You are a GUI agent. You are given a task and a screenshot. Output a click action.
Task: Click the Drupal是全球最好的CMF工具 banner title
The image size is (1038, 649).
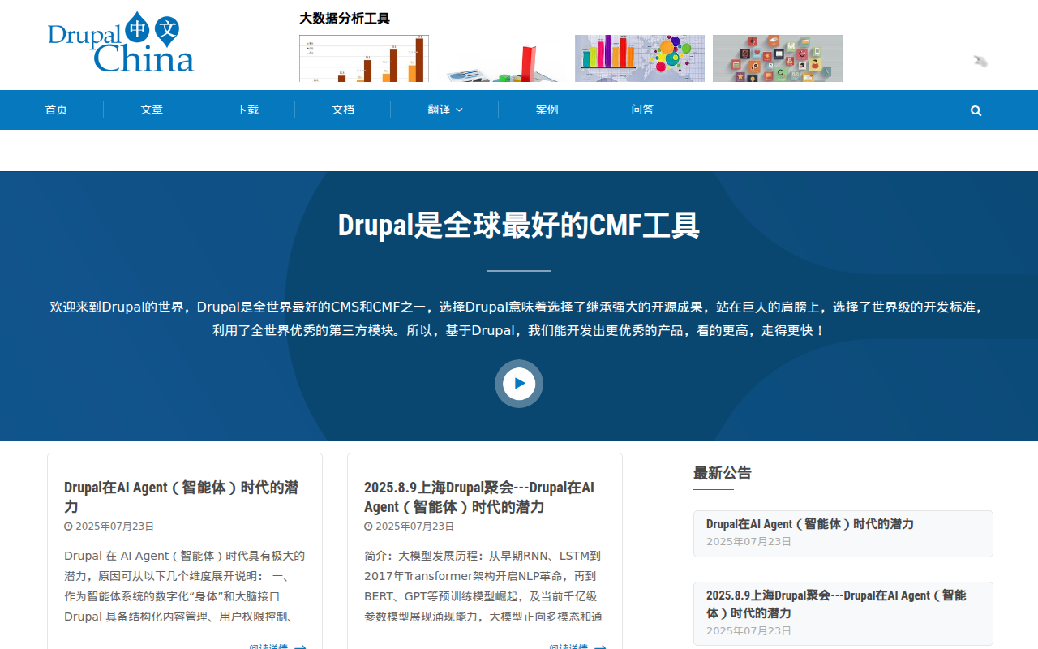[519, 226]
